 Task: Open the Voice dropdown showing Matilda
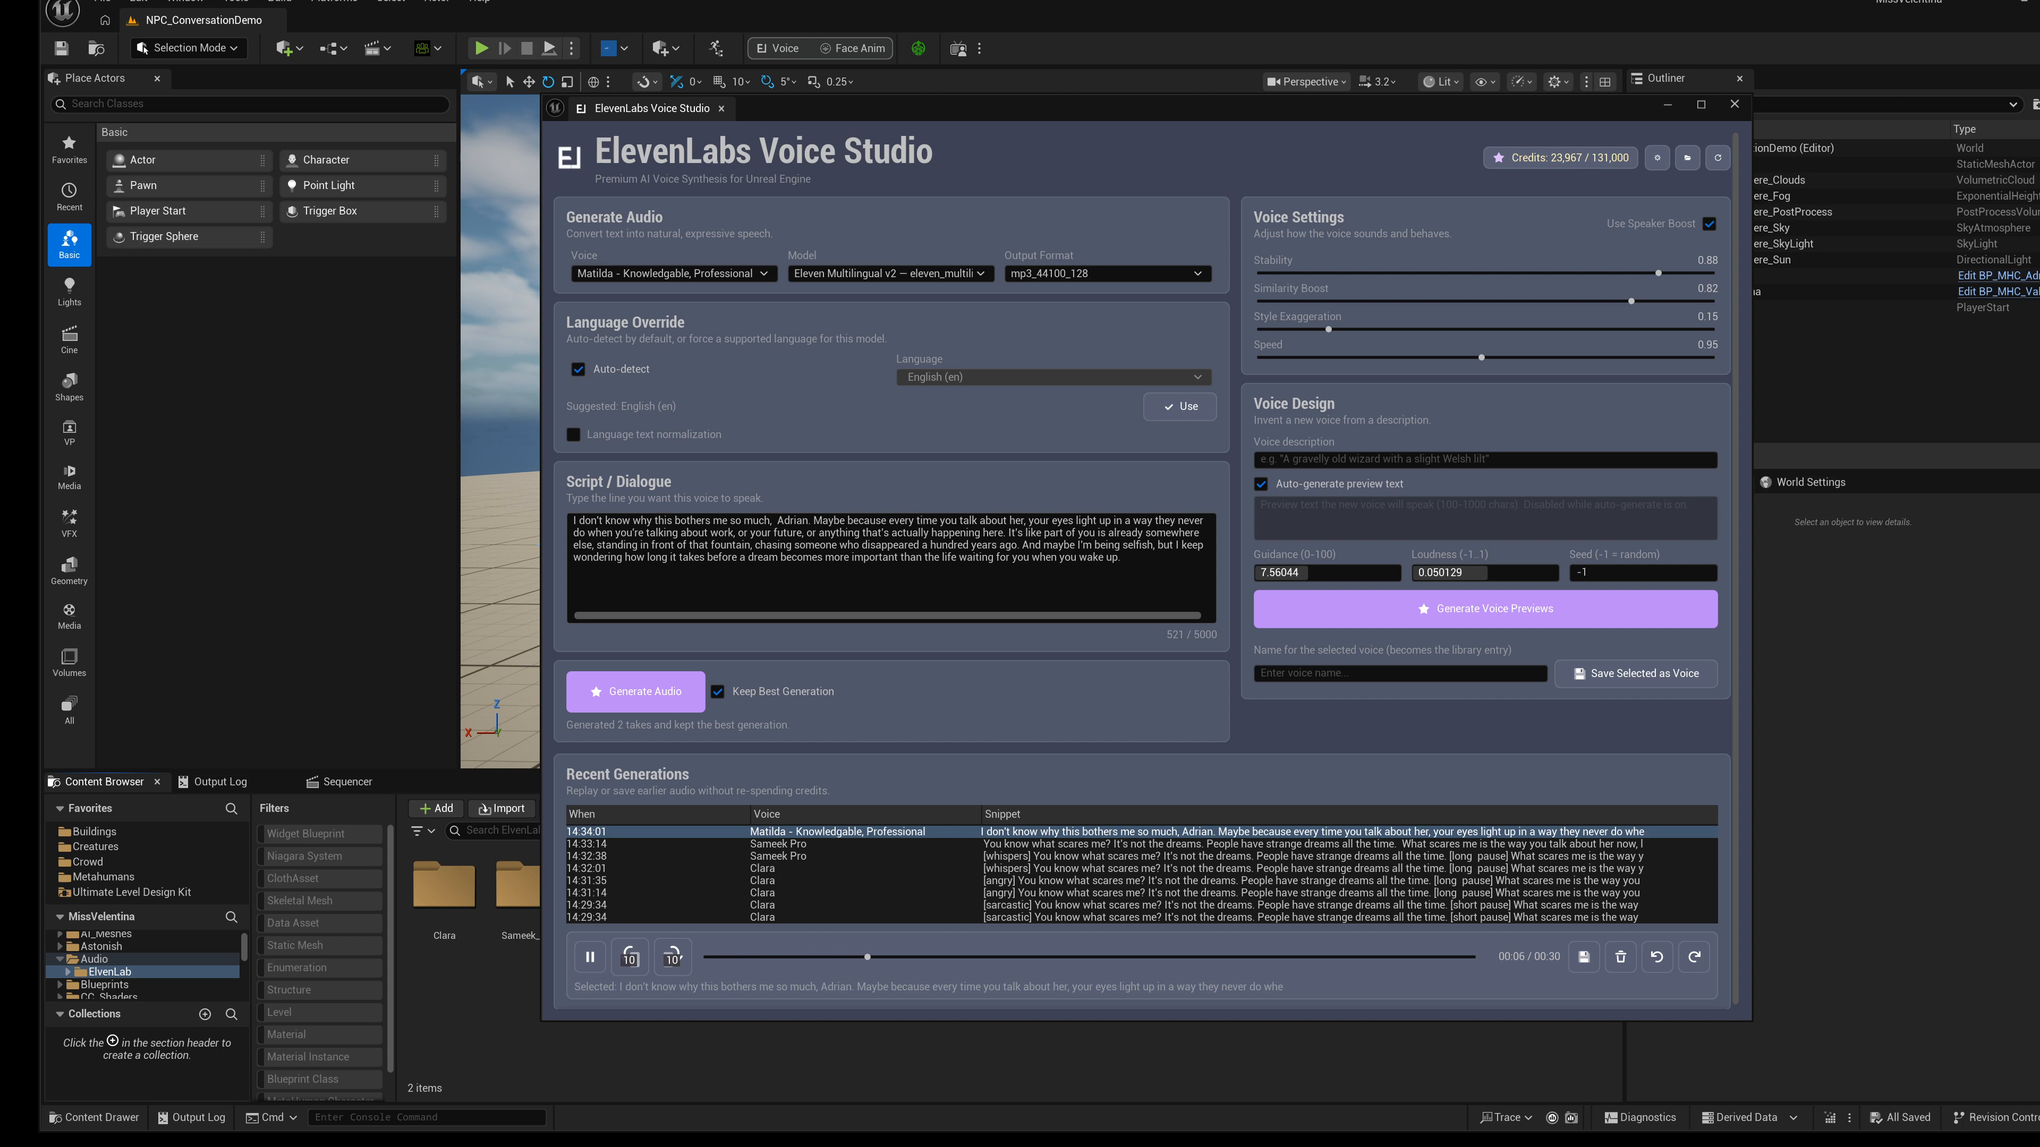click(x=673, y=273)
